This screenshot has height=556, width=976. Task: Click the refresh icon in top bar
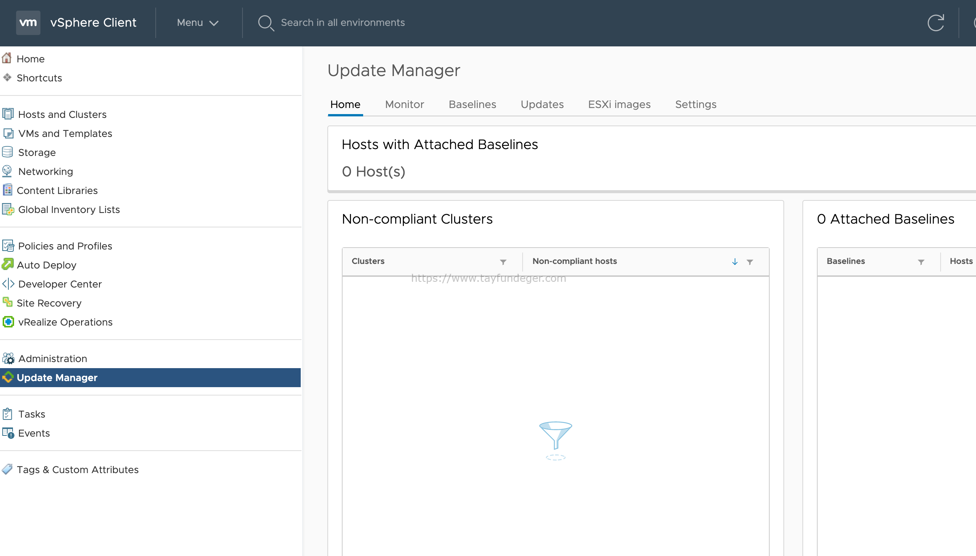pyautogui.click(x=936, y=22)
